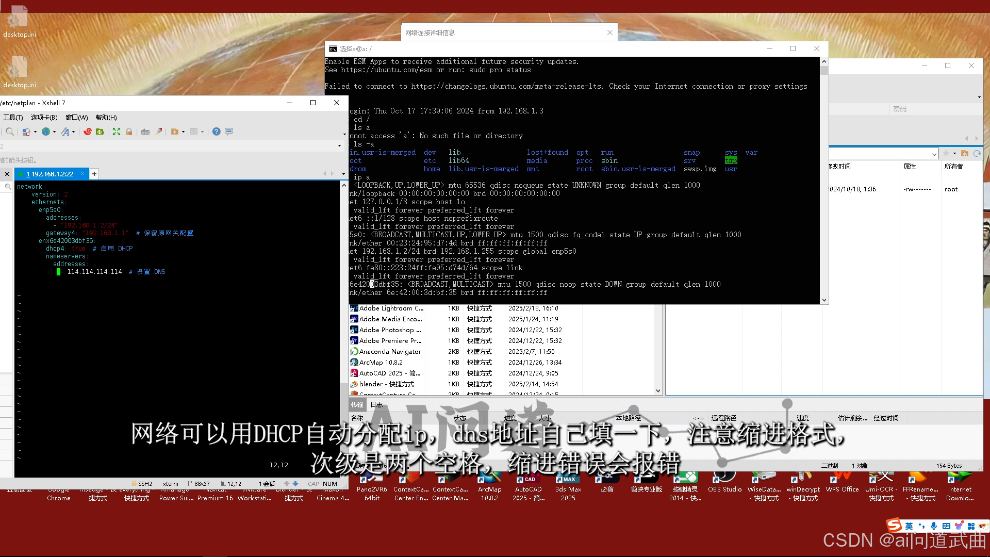The height and width of the screenshot is (557, 990).
Task: Switch to the 传输 tab in Xftp
Action: (x=357, y=405)
